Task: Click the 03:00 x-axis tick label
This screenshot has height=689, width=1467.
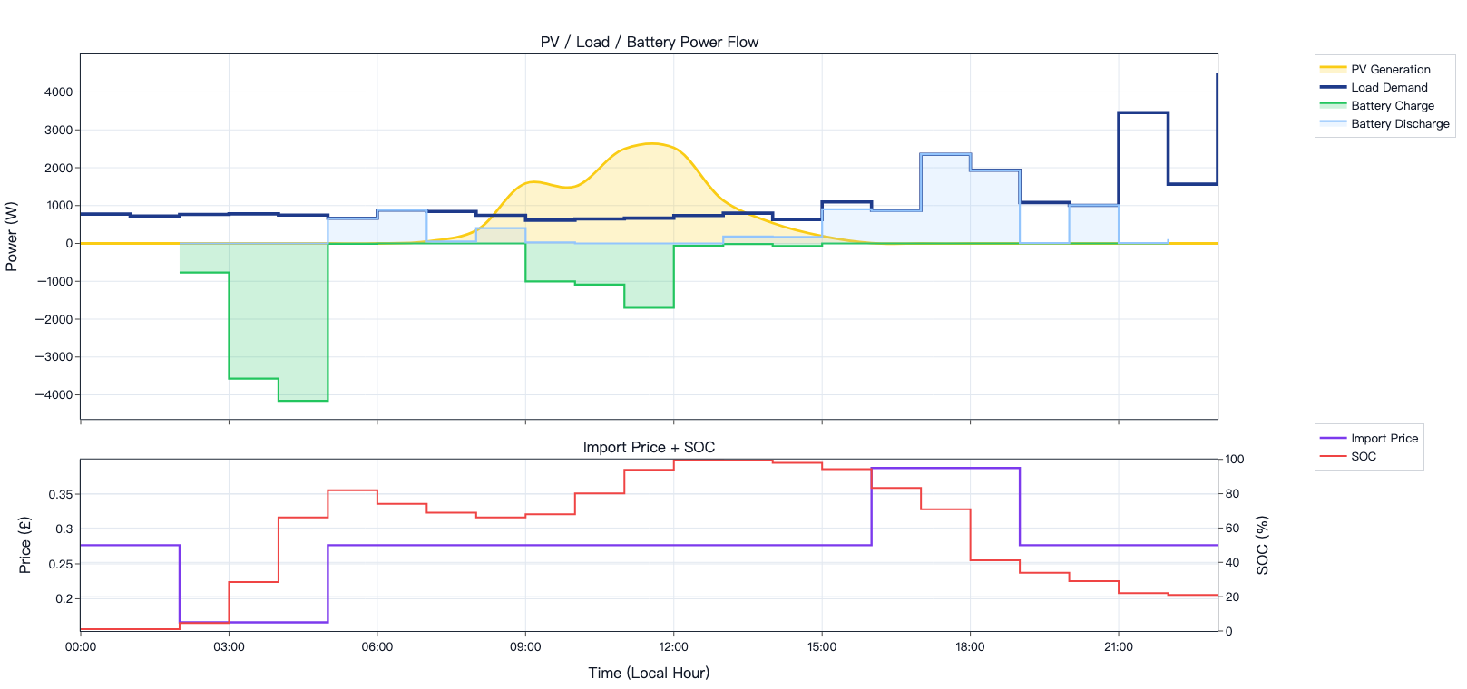Action: click(x=229, y=646)
